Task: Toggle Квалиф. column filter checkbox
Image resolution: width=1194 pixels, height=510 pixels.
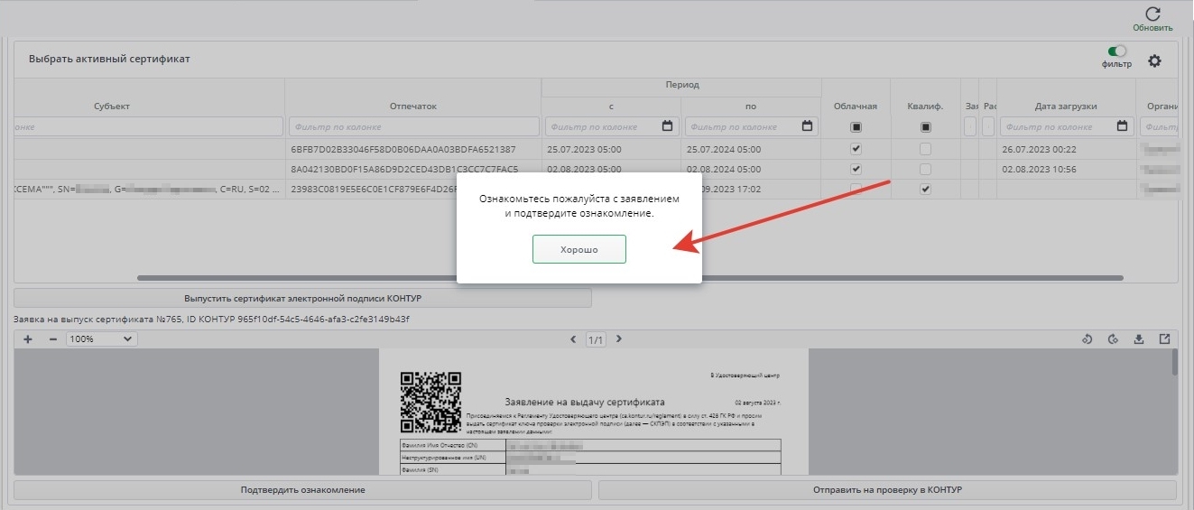Action: tap(925, 127)
